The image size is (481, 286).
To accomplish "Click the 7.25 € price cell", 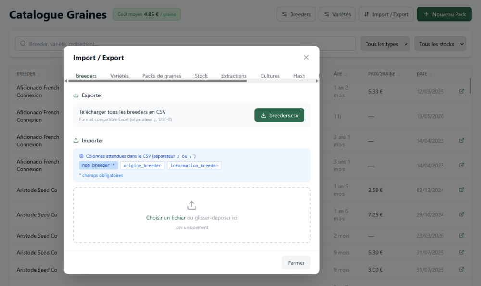I will (x=376, y=214).
